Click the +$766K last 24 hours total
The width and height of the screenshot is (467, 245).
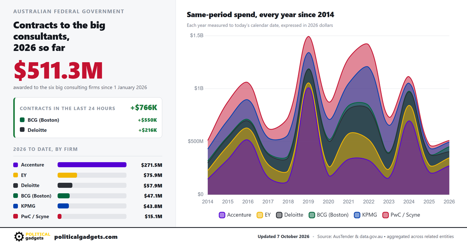[144, 108]
